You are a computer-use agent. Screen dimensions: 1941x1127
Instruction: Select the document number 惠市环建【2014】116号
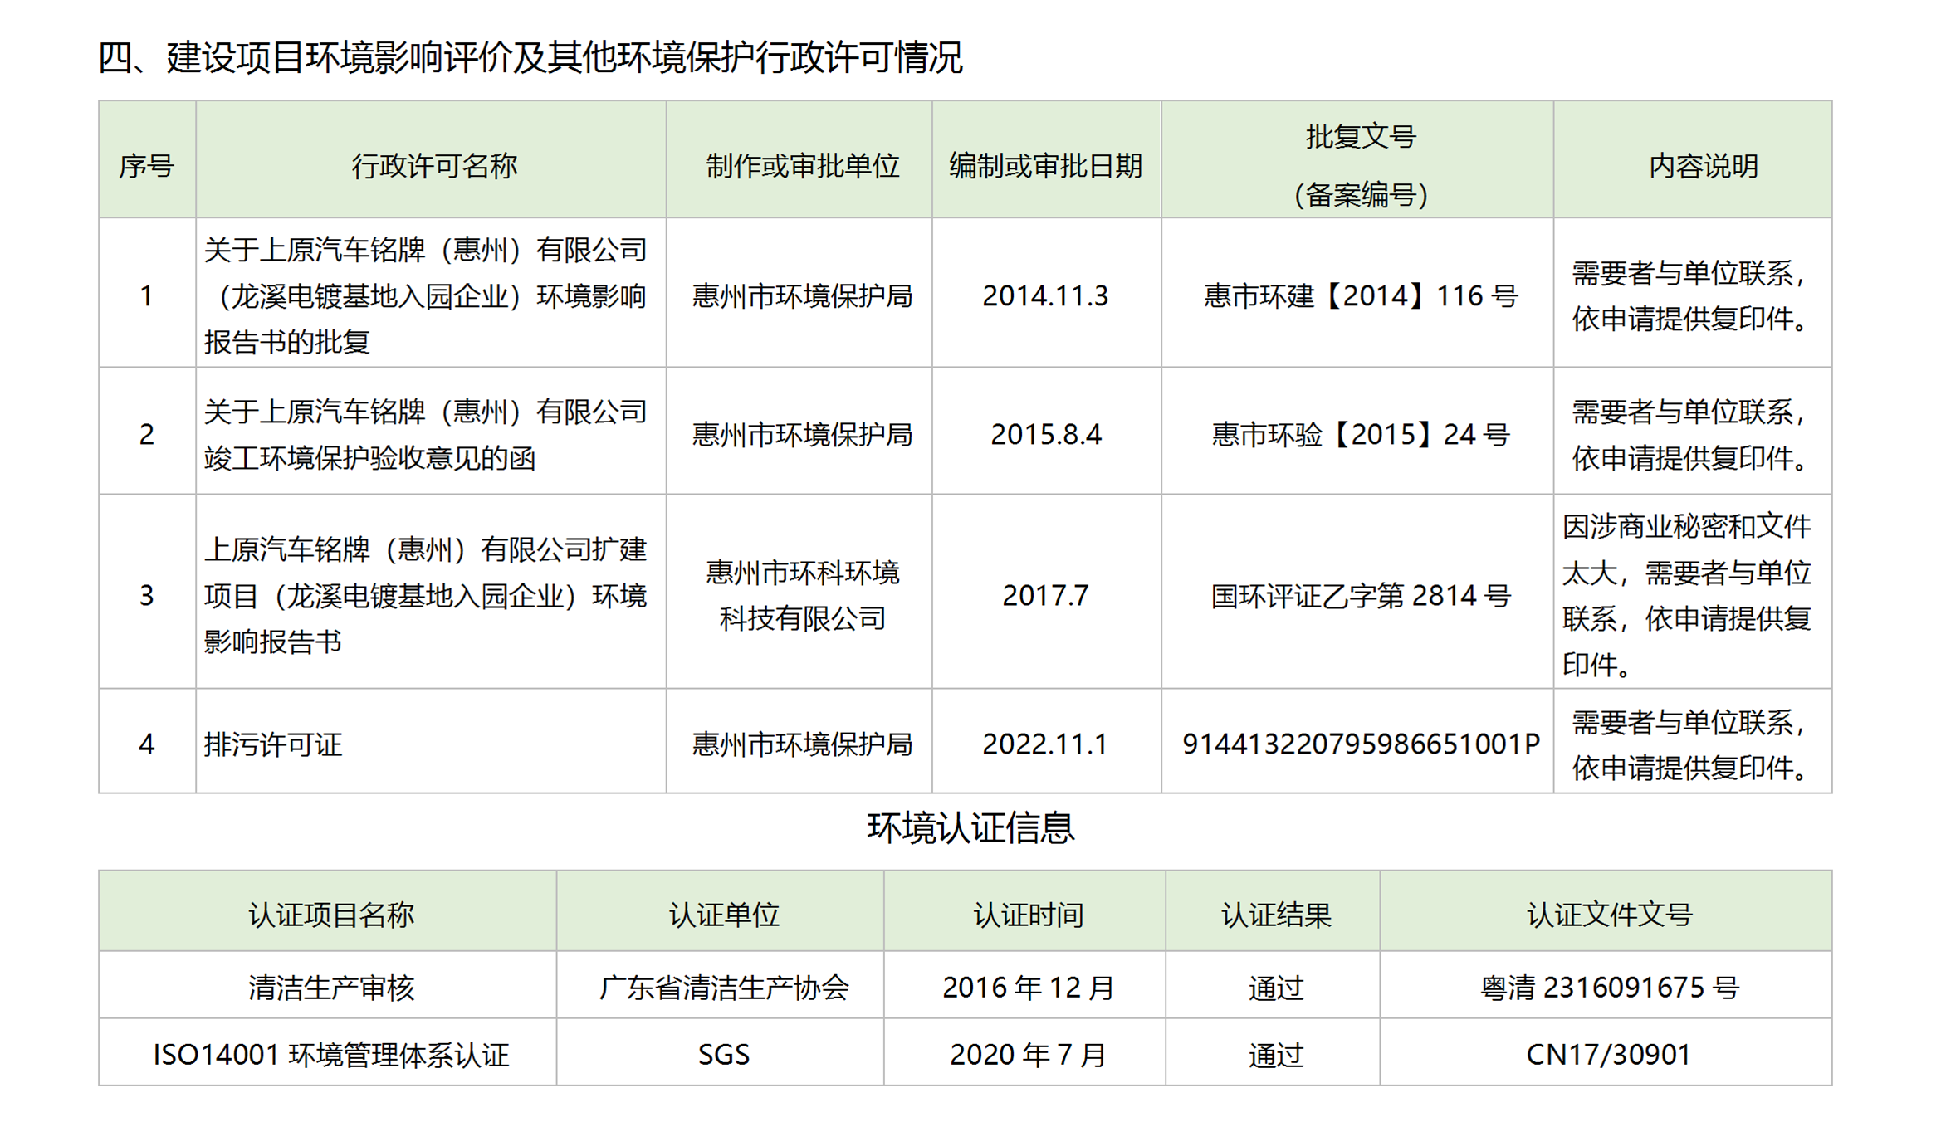click(x=1361, y=295)
